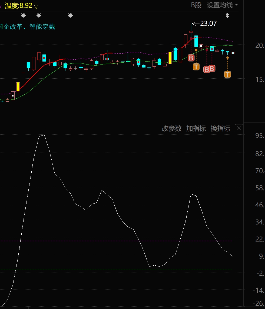Click the 23.07 high price label
The width and height of the screenshot is (265, 309).
tap(208, 24)
